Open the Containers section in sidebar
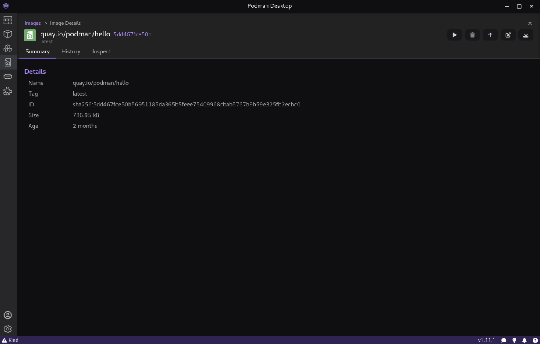This screenshot has width=540, height=344. (7, 34)
